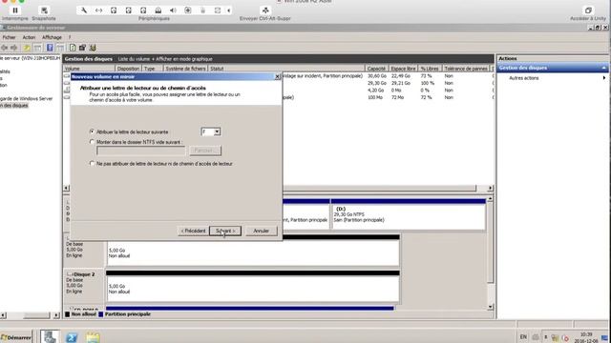Viewport: 611px width, 343px height.
Task: Close the Nouveau volume en miroir wizard
Action: [x=278, y=76]
